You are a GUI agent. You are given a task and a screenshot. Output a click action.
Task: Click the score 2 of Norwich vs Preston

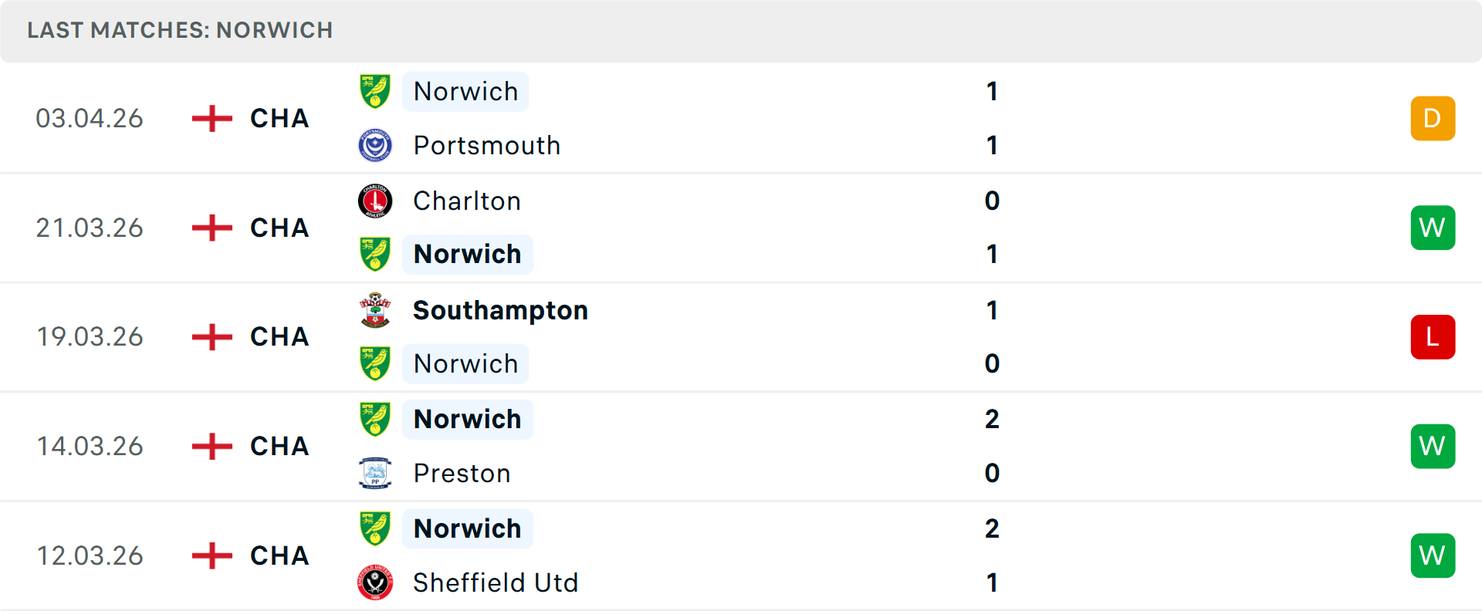tap(993, 419)
